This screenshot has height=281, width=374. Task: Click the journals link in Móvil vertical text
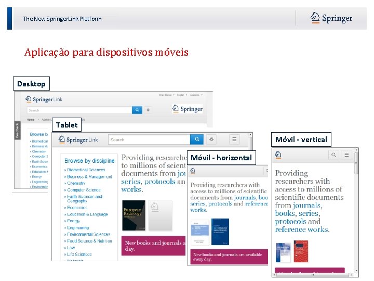pos(307,206)
